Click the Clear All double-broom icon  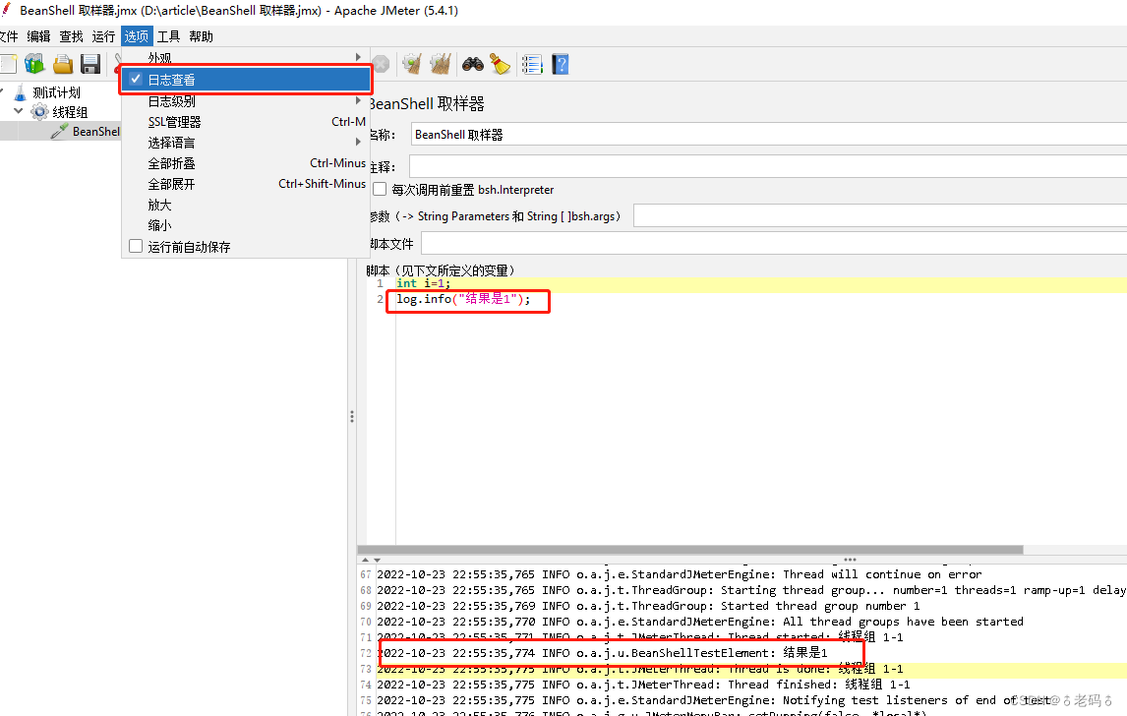(x=441, y=63)
